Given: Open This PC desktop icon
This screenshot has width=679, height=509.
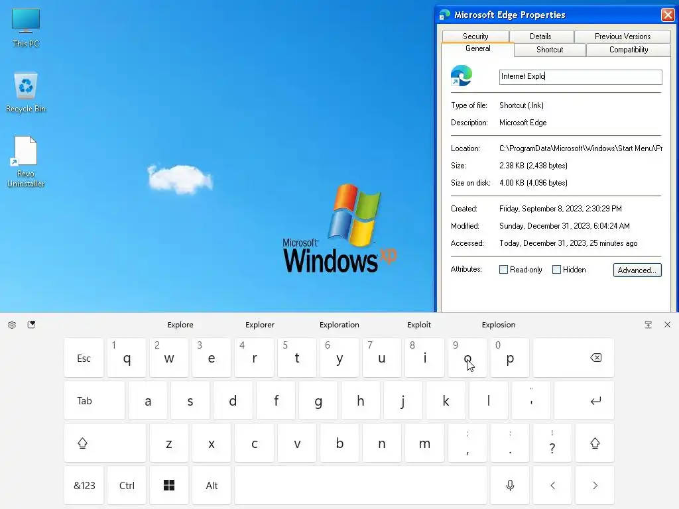Looking at the screenshot, I should point(26,28).
